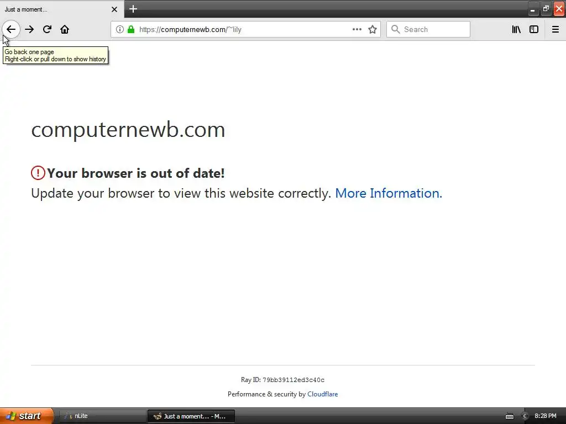
Task: Reload the current page
Action: coord(47,30)
